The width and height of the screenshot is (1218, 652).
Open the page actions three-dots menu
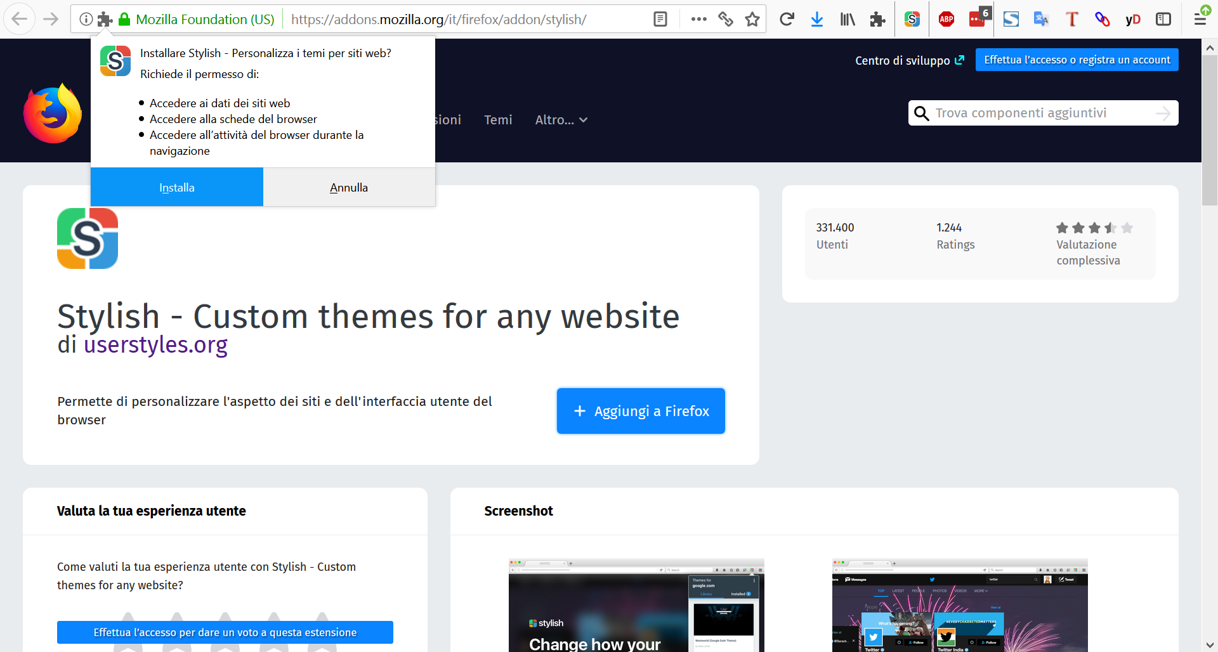[x=699, y=19]
